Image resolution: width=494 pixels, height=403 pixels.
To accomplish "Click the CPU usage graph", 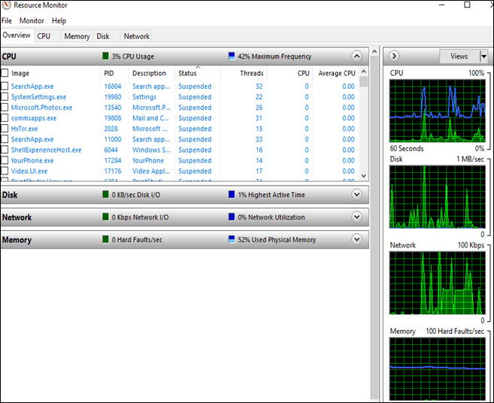I will click(x=438, y=111).
